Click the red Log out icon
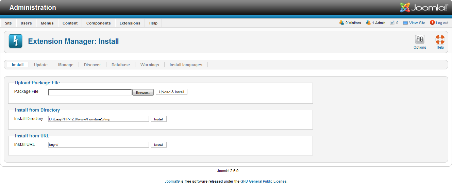Viewport: 452px width, 185px height. tap(432, 23)
